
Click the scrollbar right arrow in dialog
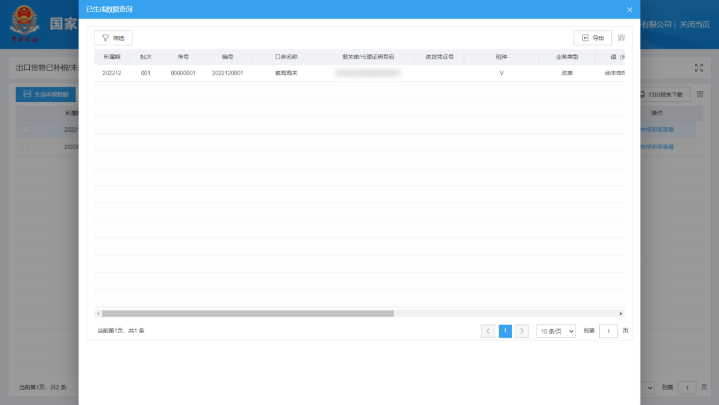pyautogui.click(x=621, y=314)
